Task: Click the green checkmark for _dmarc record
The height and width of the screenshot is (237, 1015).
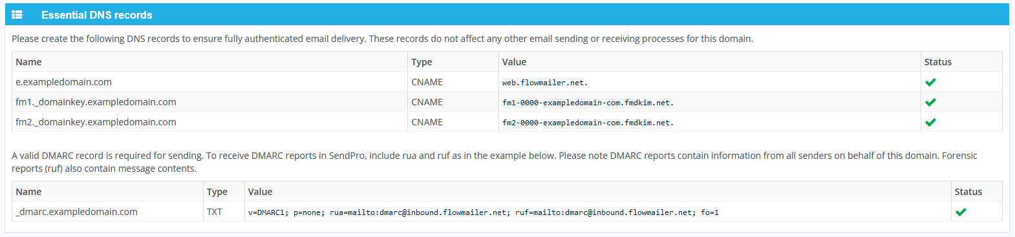Action: point(961,212)
